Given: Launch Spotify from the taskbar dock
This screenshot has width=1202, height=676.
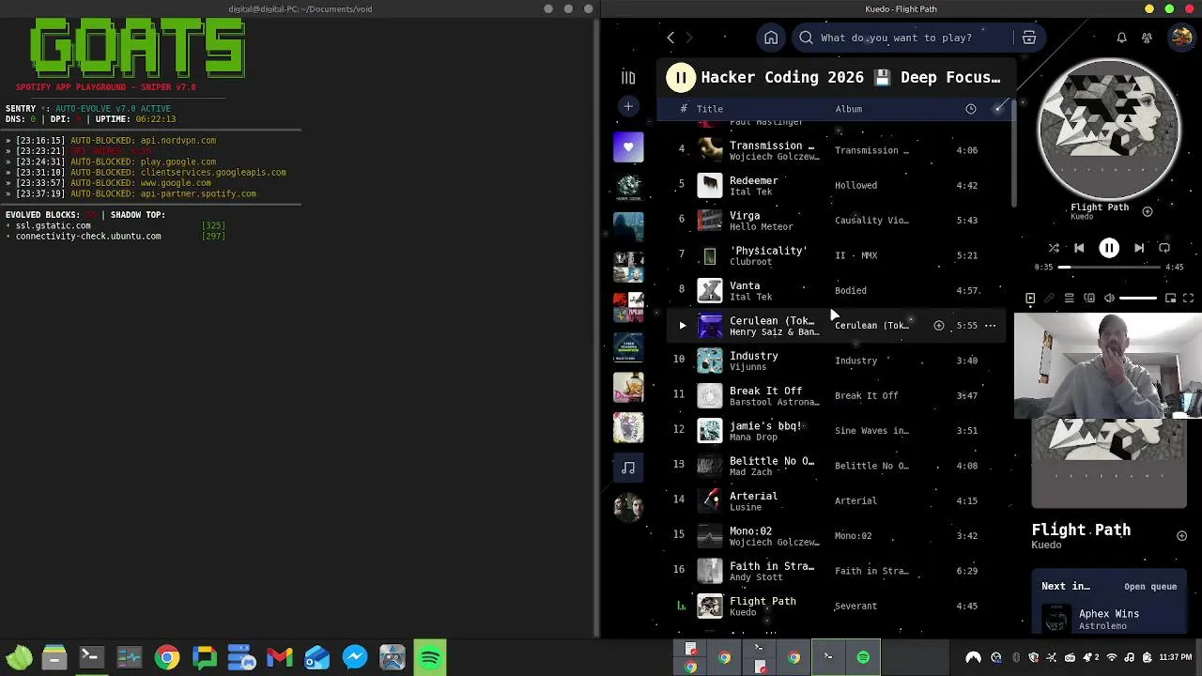Looking at the screenshot, I should coord(430,657).
